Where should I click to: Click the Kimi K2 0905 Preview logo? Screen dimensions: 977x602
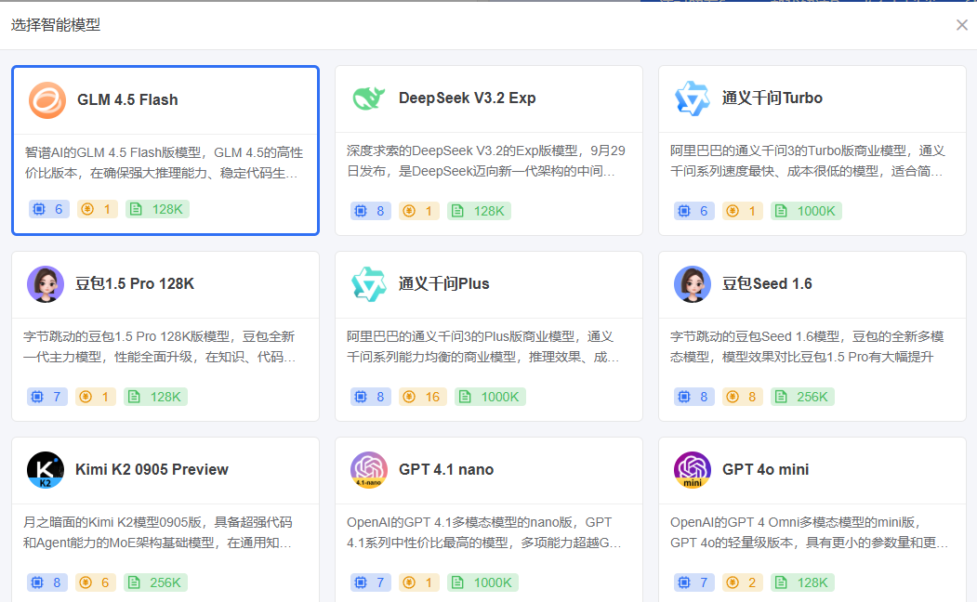tap(46, 470)
